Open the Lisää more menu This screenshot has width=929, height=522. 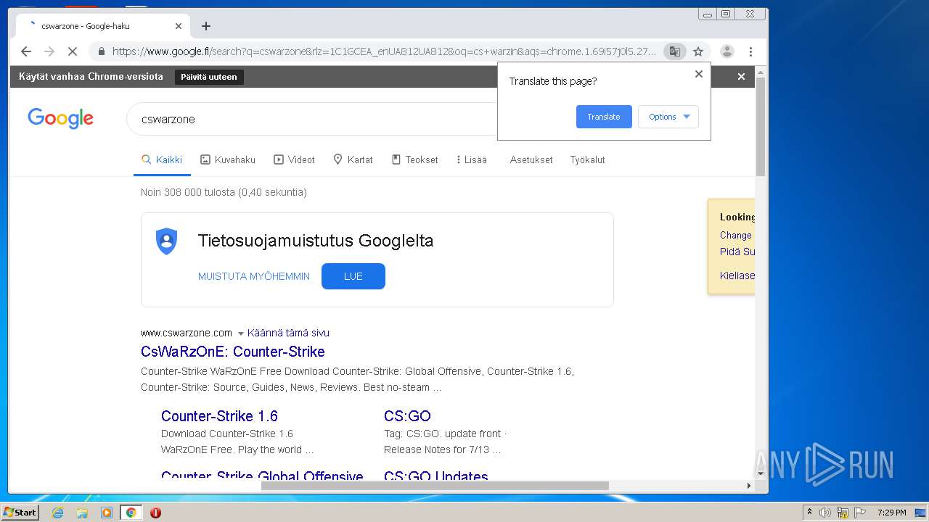tap(472, 159)
